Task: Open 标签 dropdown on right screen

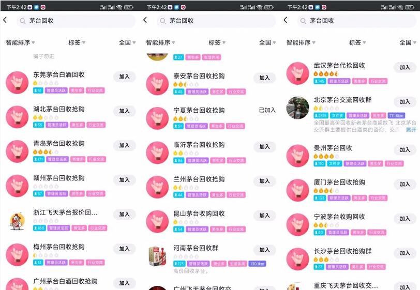Action: pyautogui.click(x=357, y=42)
